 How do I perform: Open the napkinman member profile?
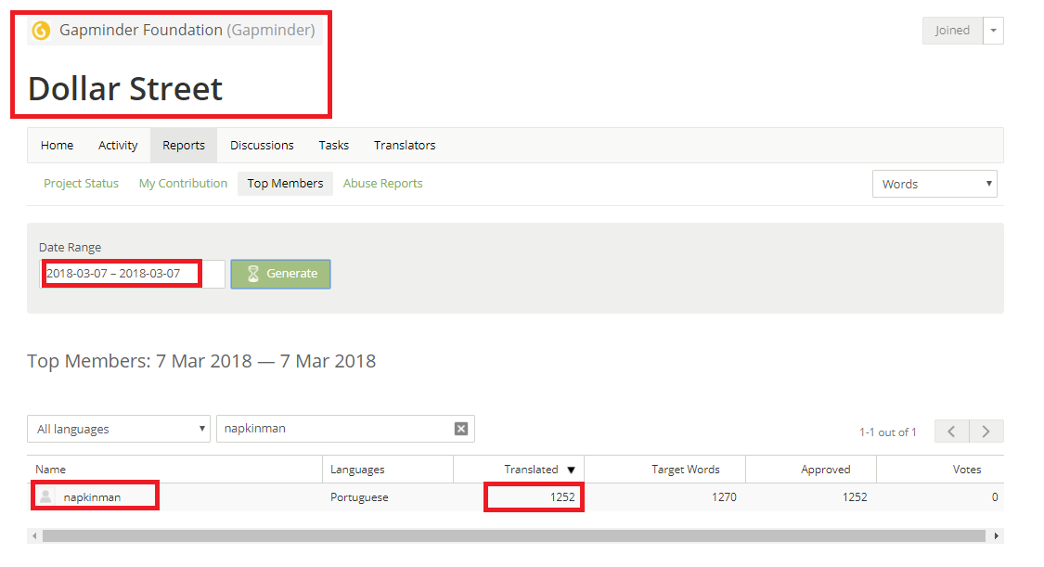pyautogui.click(x=92, y=497)
